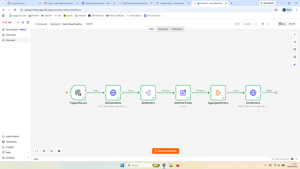Open the Data Transformation Exercise tab

[136, 3]
